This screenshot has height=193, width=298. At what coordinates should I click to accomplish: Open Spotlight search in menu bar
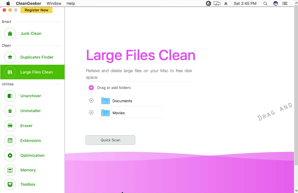265,3
